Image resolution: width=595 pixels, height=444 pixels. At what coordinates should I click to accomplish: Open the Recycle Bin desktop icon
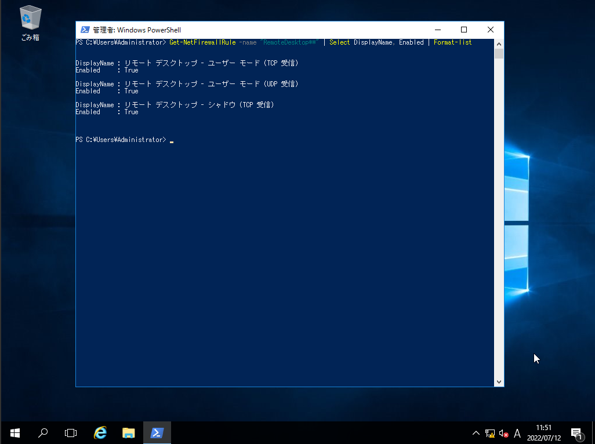pos(30,22)
